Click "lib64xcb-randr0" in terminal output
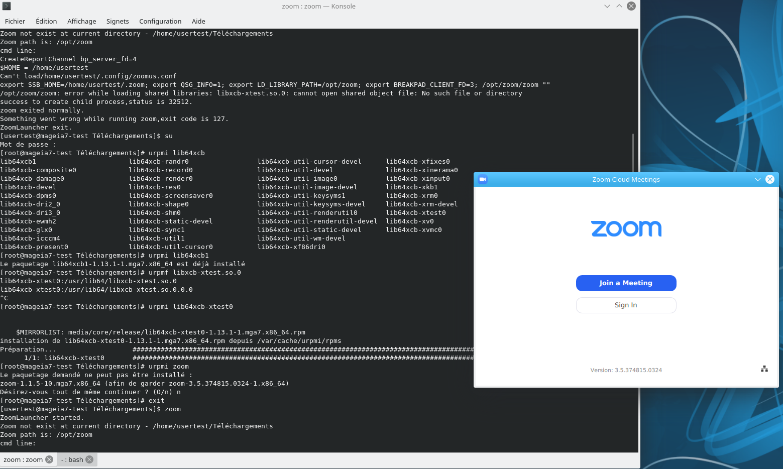This screenshot has height=469, width=783. coord(159,162)
